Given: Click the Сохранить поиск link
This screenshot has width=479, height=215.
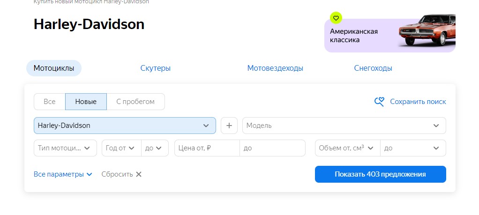Looking at the screenshot, I should [418, 102].
